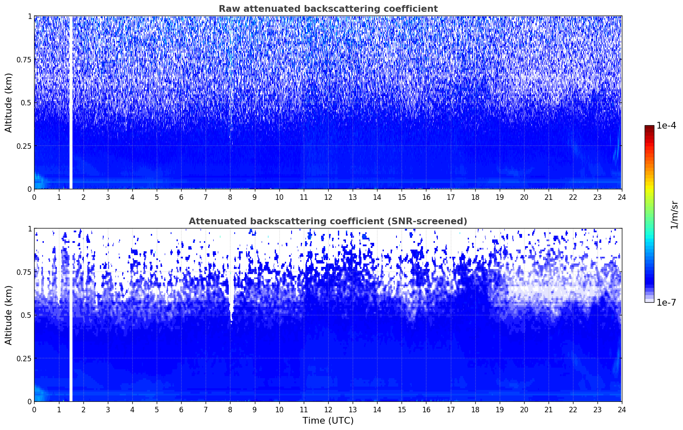Click bottom plot's 0.75 altitude tick label

(24, 272)
